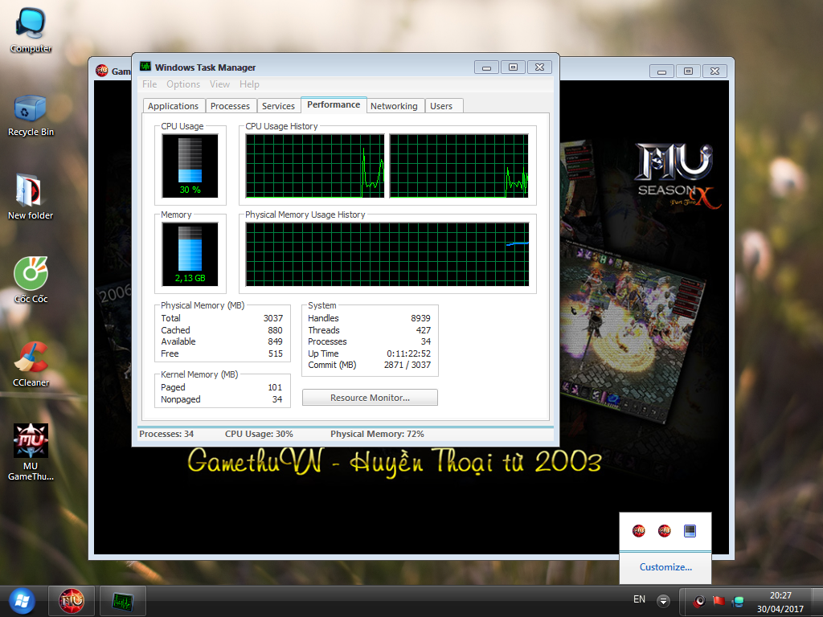Click the CPU Usage meter gauge
Image resolution: width=823 pixels, height=617 pixels.
[190, 165]
